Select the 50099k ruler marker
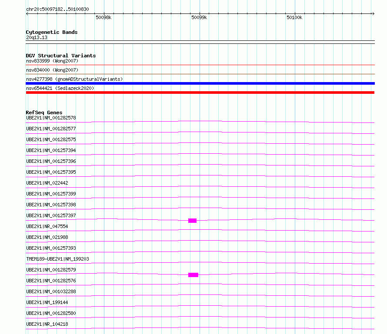Viewport: 387px width, 334px height. (x=199, y=17)
